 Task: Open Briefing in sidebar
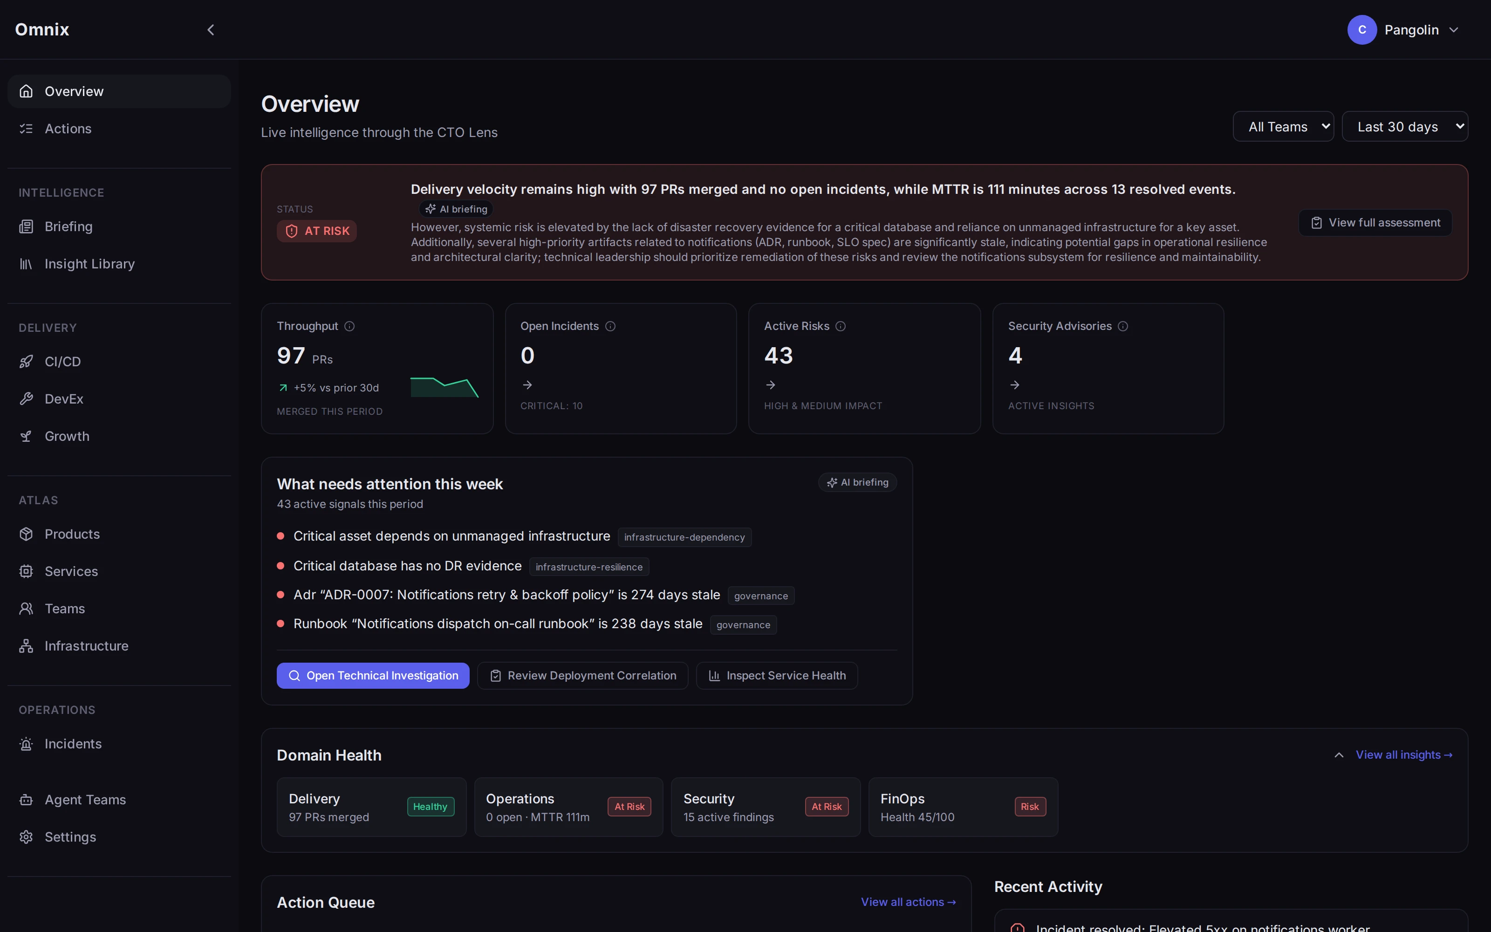(x=119, y=226)
